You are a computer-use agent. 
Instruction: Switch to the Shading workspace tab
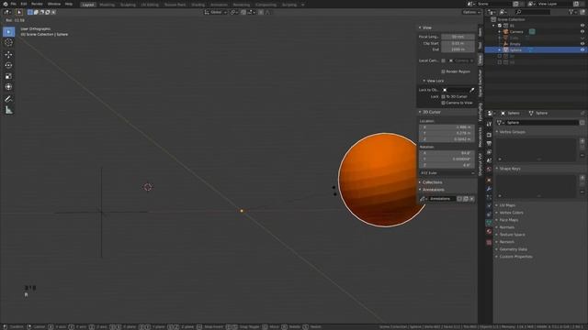[x=198, y=5]
